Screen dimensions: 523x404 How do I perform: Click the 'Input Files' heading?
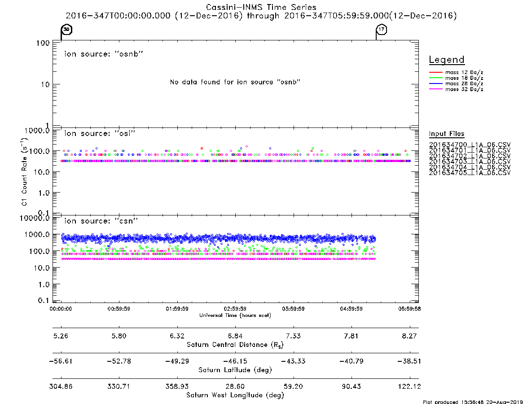click(447, 134)
